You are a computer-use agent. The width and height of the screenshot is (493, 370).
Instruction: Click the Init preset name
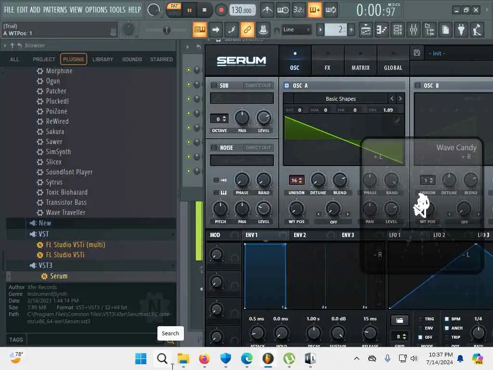pyautogui.click(x=437, y=53)
